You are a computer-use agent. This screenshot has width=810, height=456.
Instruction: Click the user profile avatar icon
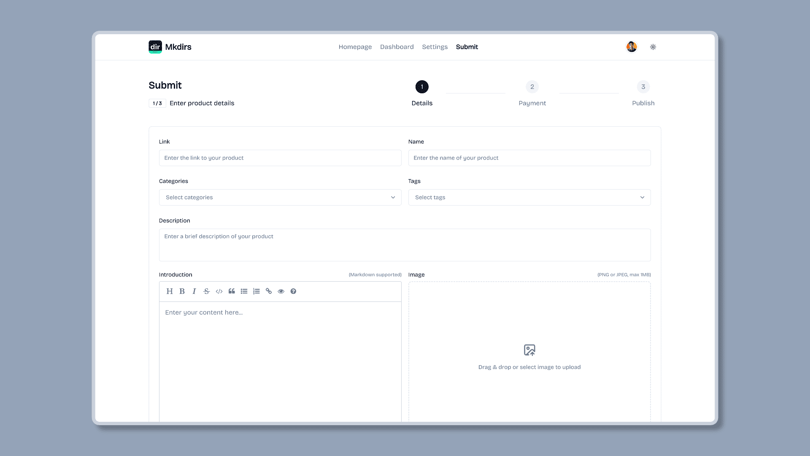click(632, 47)
